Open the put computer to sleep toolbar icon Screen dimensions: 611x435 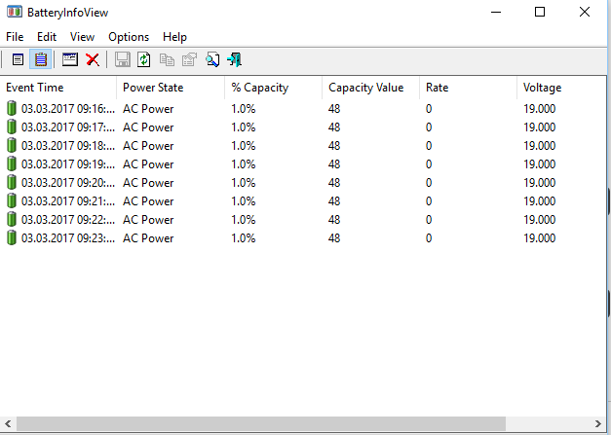click(x=70, y=59)
